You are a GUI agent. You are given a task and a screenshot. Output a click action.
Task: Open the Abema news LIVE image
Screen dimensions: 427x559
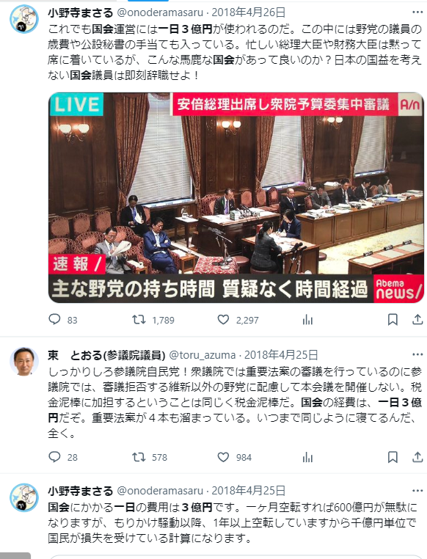236,198
